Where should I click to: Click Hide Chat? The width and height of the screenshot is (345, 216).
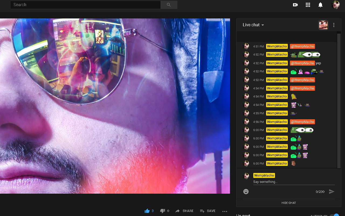coord(289,203)
